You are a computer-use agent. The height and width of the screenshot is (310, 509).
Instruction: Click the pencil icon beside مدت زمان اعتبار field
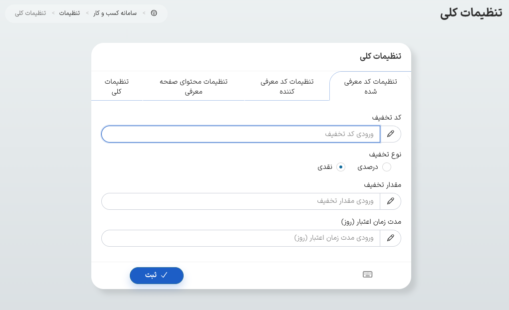(x=391, y=238)
